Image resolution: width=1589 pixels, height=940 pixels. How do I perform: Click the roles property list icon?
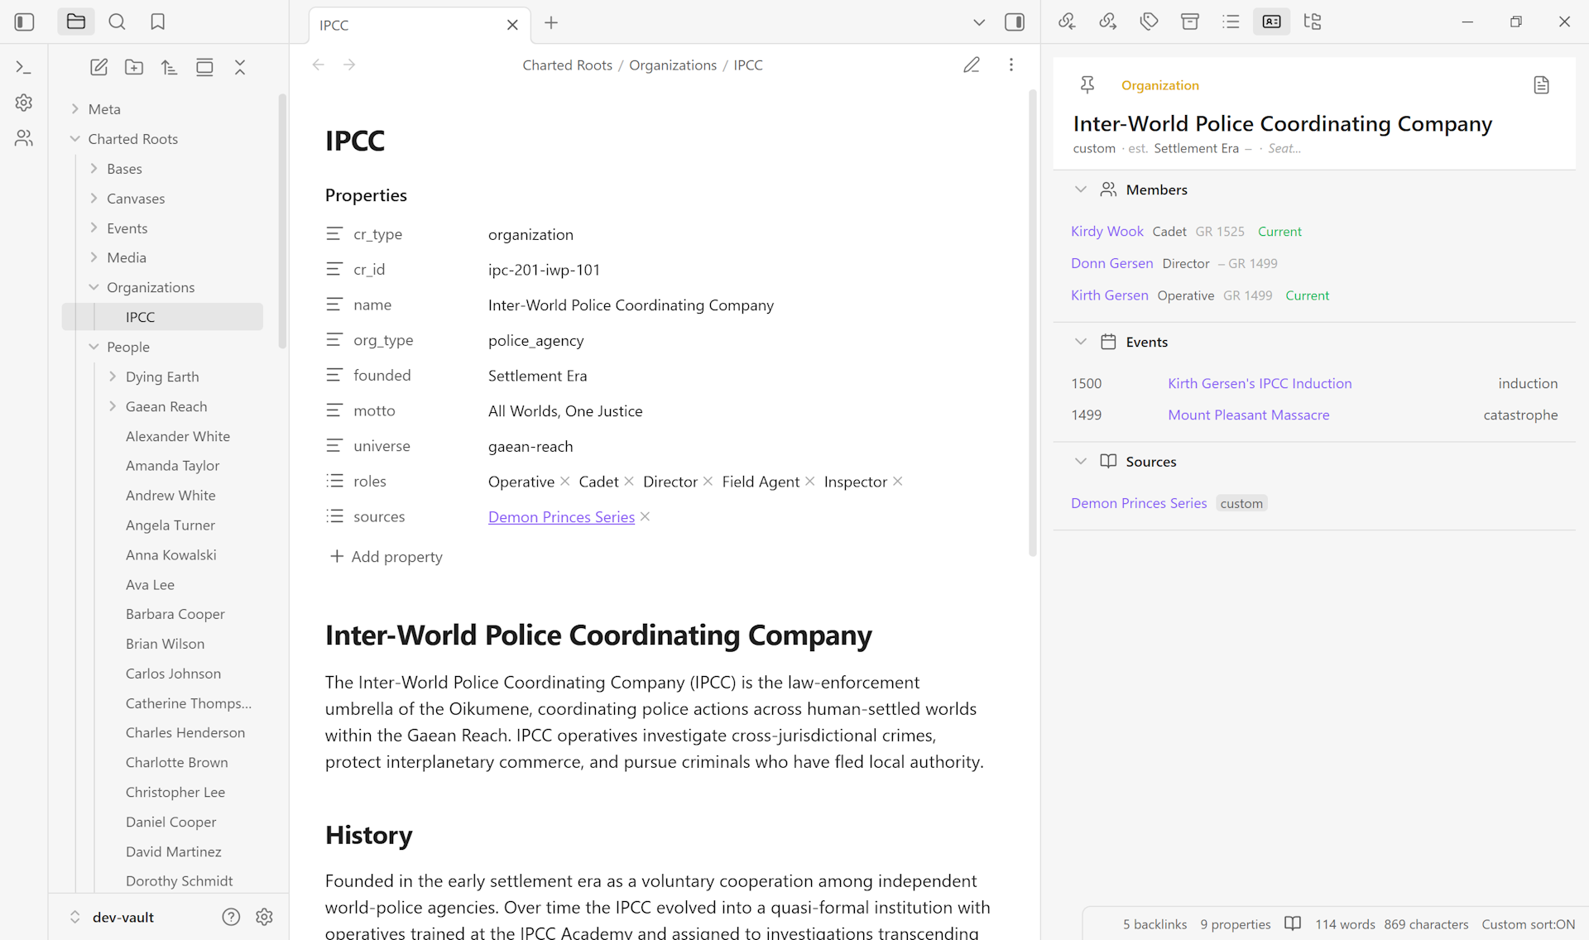(334, 481)
